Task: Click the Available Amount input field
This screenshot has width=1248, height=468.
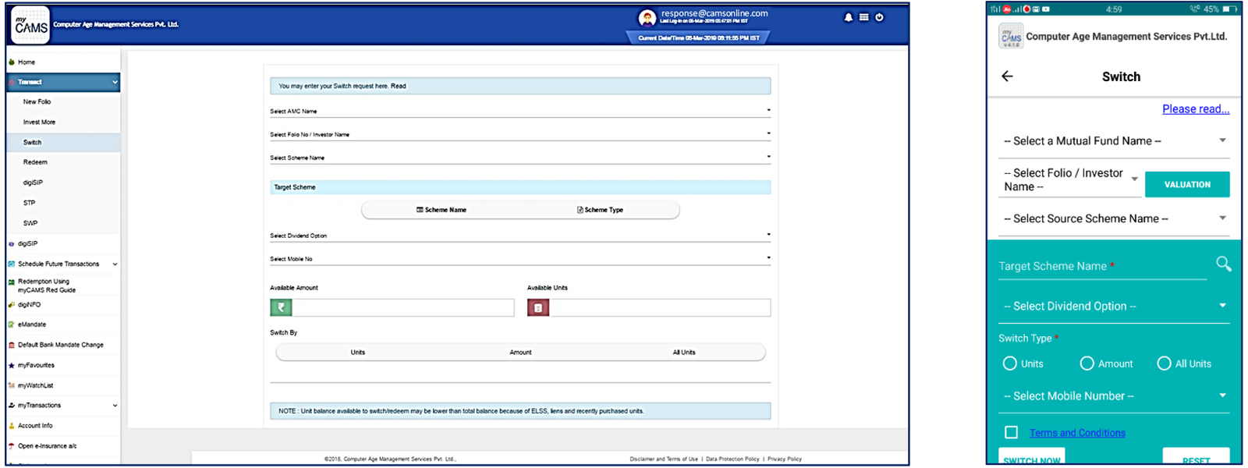Action: click(402, 307)
